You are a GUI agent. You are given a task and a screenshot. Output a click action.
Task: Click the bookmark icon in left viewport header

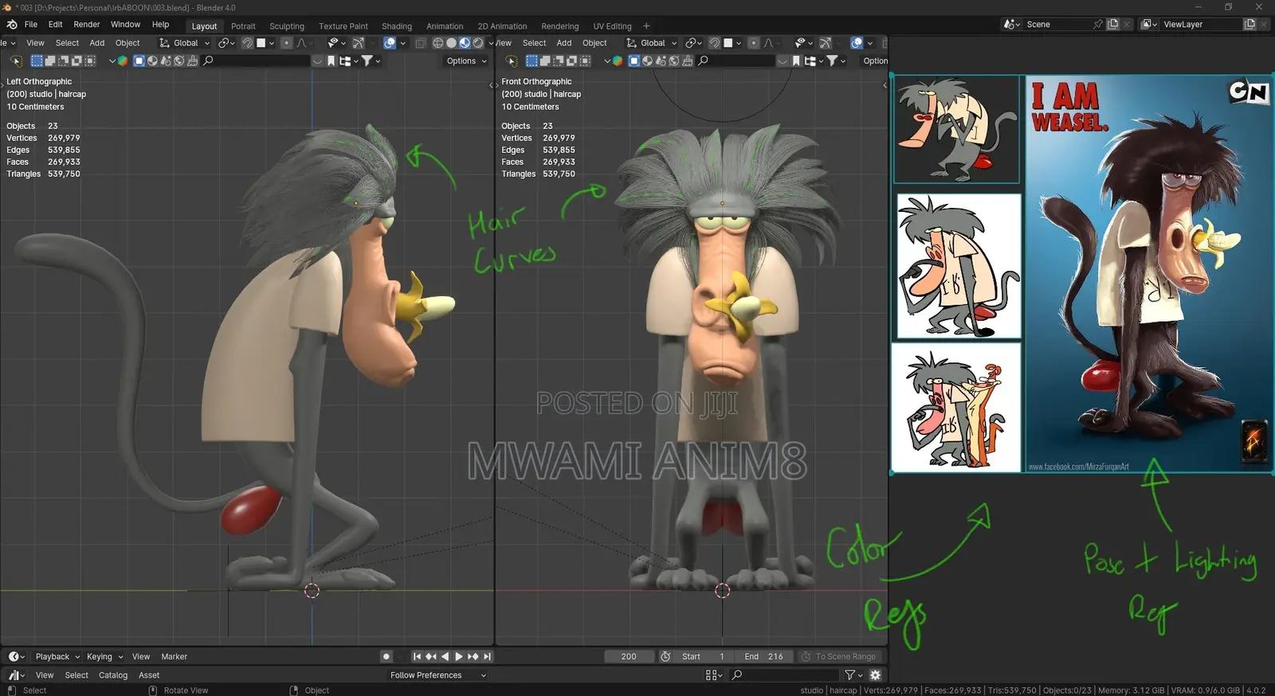point(331,61)
